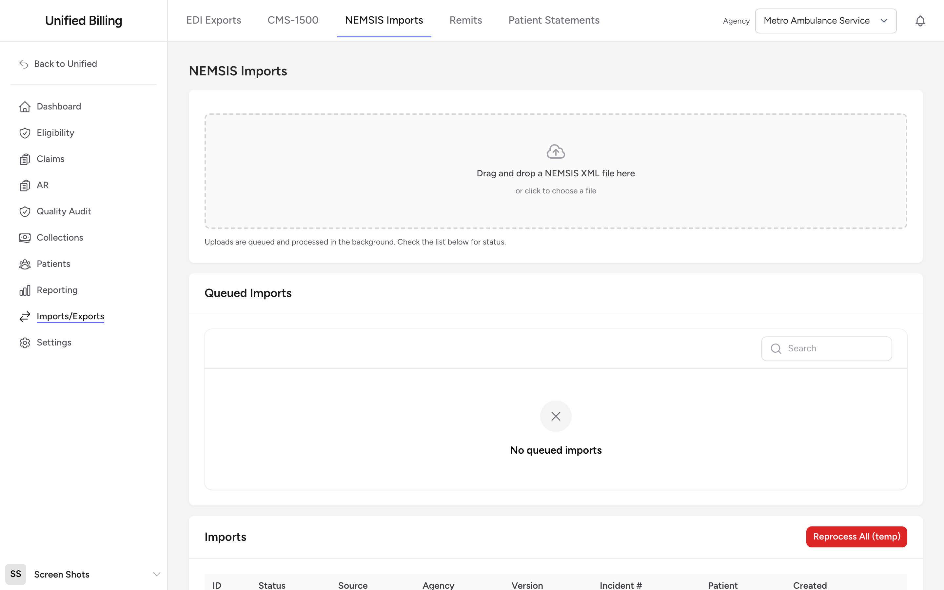
Task: Select the NEMSIS Imports tab
Action: 384,20
